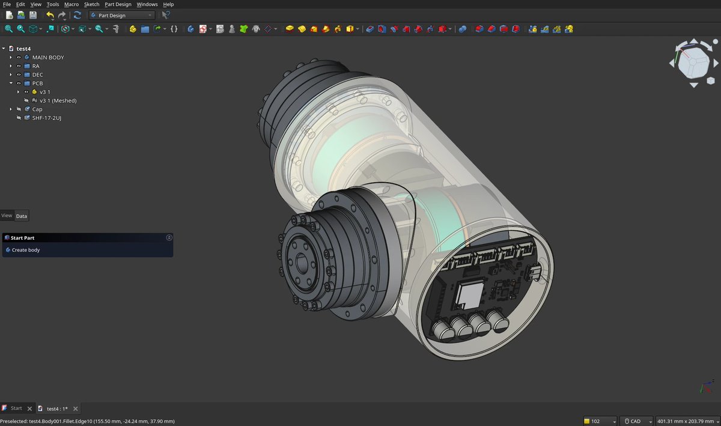Apply the Fillet tool
Viewport: 721px width, 426px height.
[x=479, y=28]
